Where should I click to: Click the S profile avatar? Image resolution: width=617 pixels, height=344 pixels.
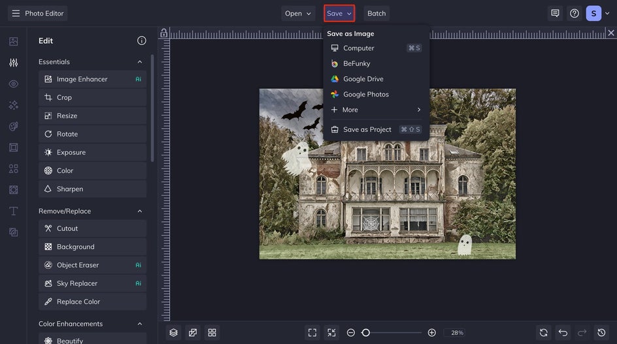coord(593,13)
